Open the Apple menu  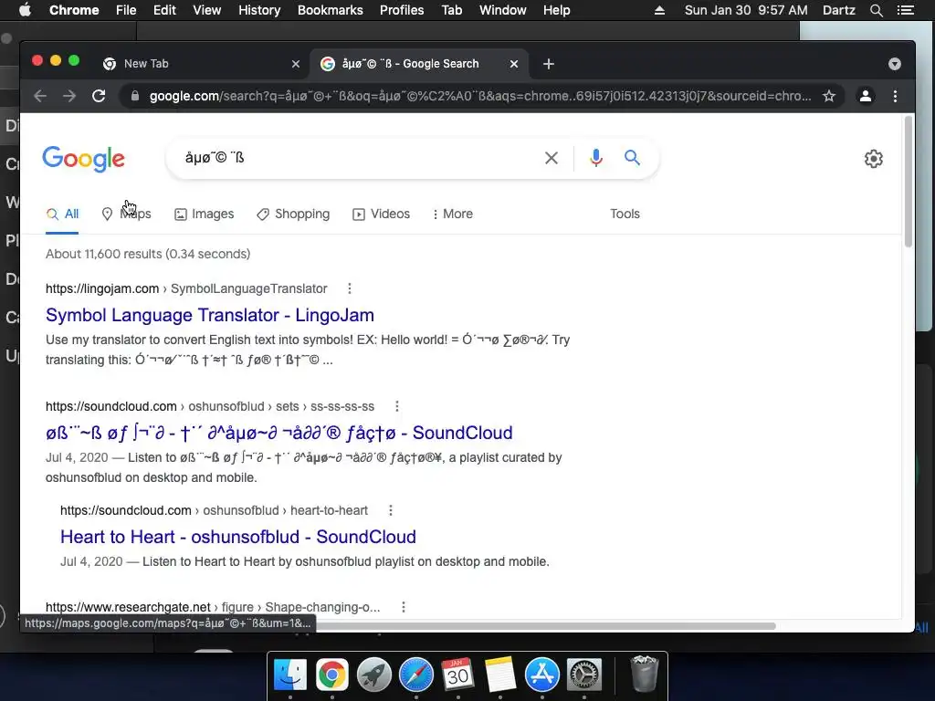25,10
